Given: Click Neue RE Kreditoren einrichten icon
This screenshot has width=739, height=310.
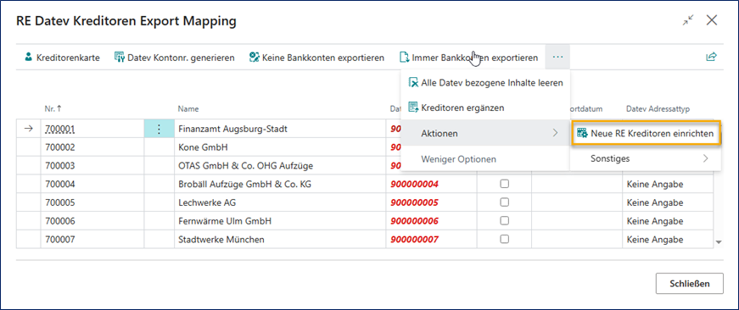Looking at the screenshot, I should (583, 134).
